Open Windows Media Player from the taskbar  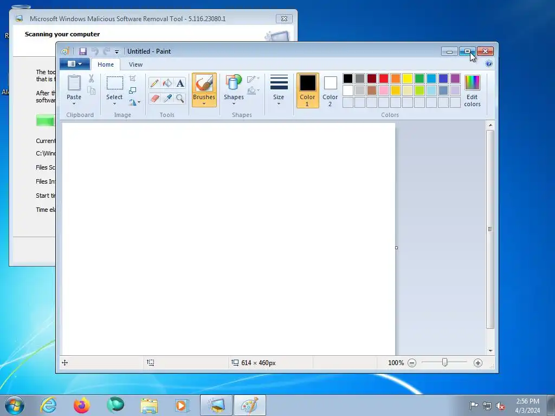coord(182,405)
